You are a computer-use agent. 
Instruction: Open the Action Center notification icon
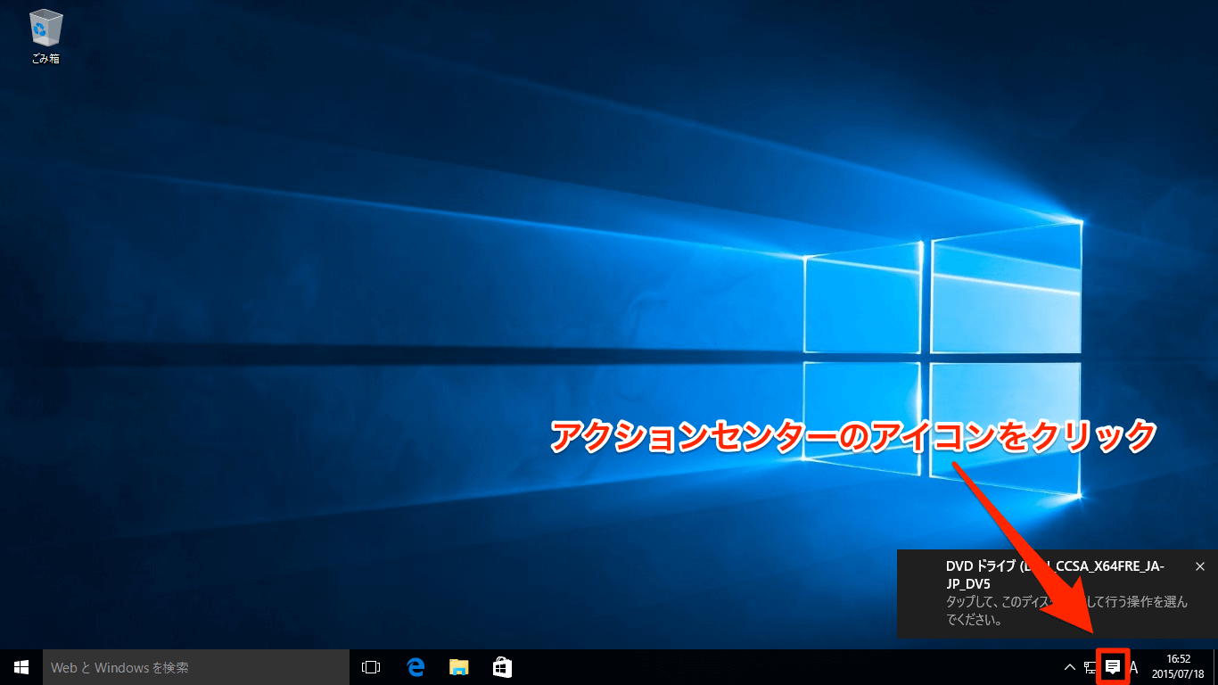(x=1113, y=666)
